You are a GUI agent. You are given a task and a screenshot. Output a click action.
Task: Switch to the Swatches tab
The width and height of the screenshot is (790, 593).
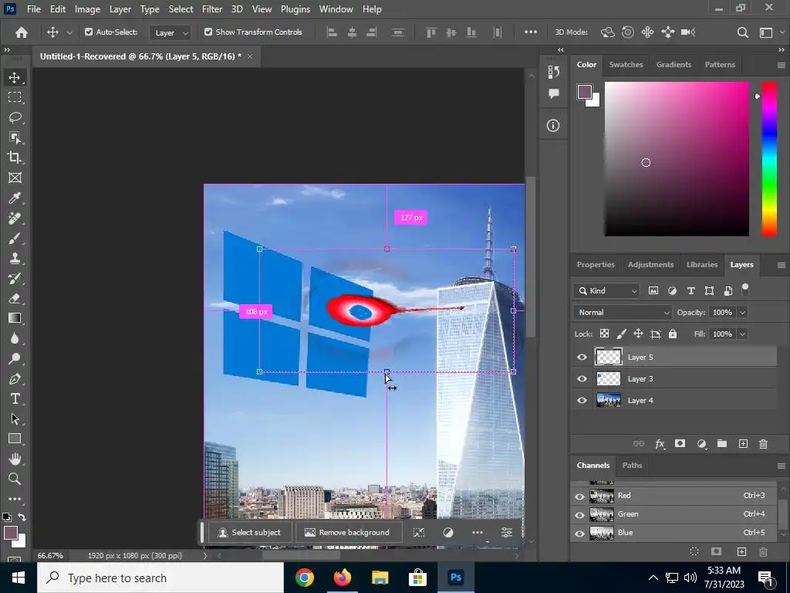[x=626, y=65]
